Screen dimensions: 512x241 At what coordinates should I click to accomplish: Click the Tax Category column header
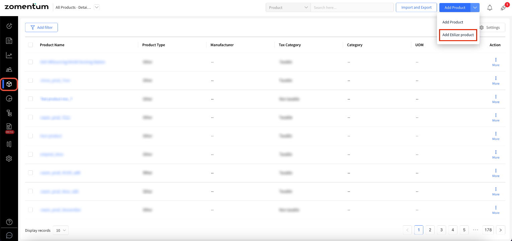pos(290,45)
